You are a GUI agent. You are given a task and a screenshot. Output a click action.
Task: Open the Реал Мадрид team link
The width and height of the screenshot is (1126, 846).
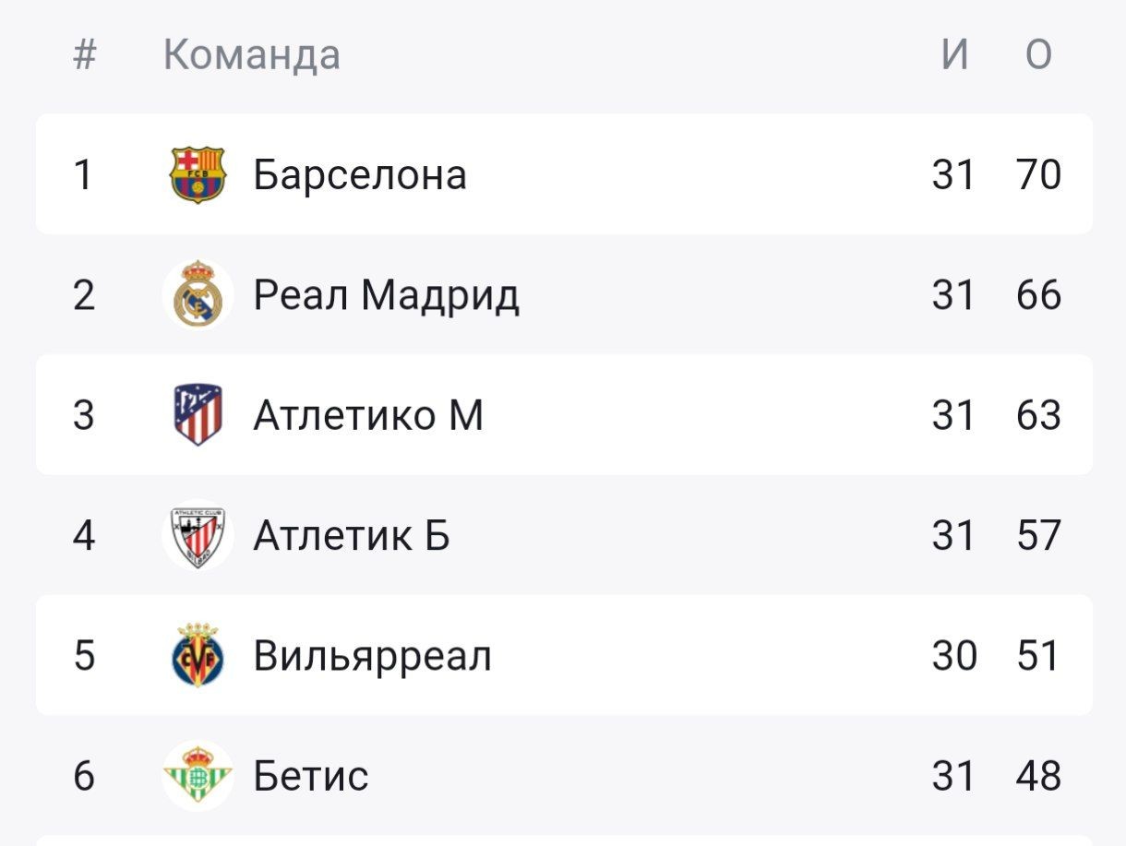click(386, 295)
